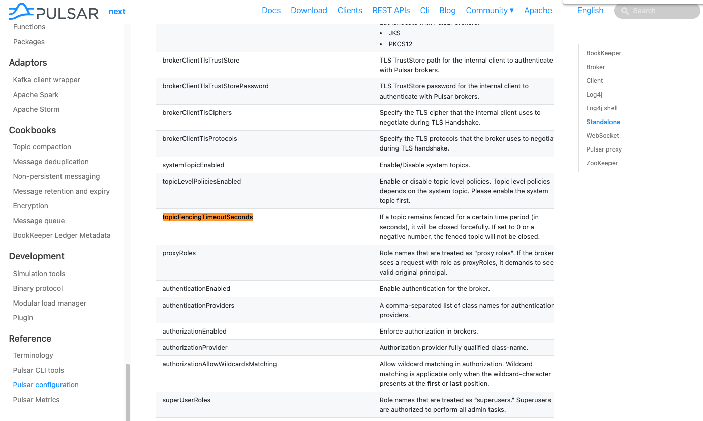703x421 pixels.
Task: Open REST APIs in the top navigation
Action: [391, 10]
